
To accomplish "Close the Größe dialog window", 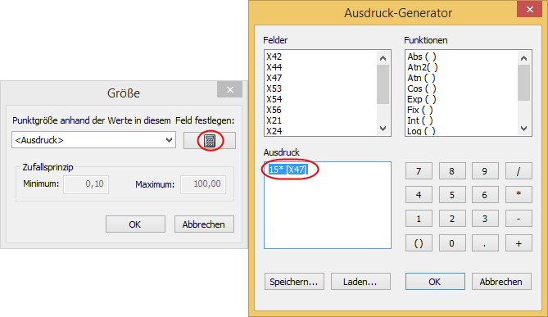I will pyautogui.click(x=229, y=90).
